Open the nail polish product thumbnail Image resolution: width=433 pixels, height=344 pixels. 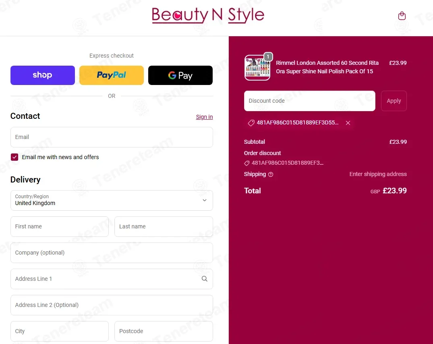[257, 68]
